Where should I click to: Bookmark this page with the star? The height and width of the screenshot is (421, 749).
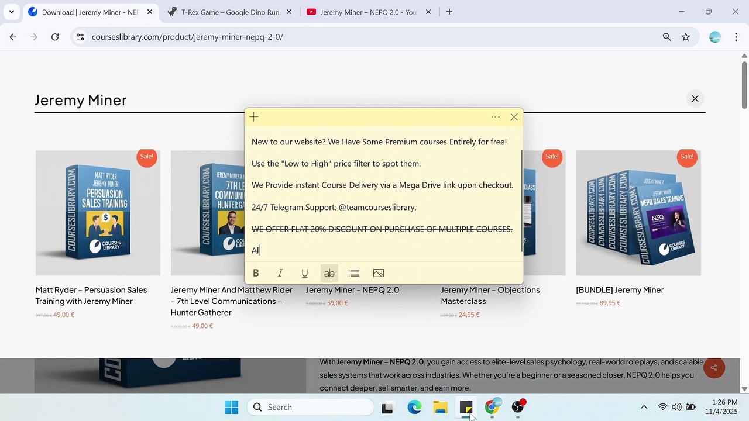pos(686,37)
